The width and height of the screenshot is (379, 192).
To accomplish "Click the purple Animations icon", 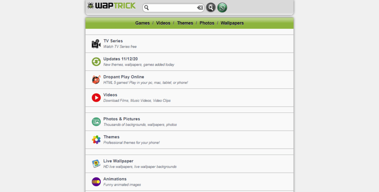I will 96,182.
